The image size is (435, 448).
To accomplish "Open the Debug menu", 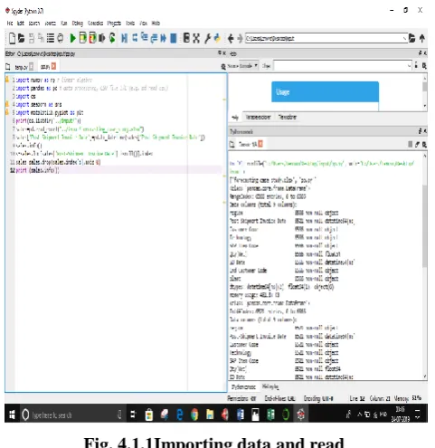I will (77, 23).
